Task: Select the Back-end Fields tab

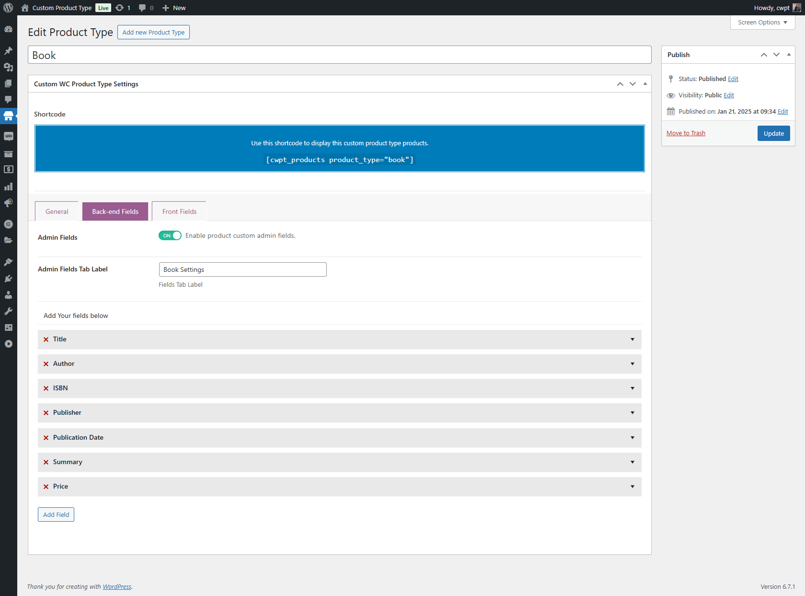Action: pos(115,211)
